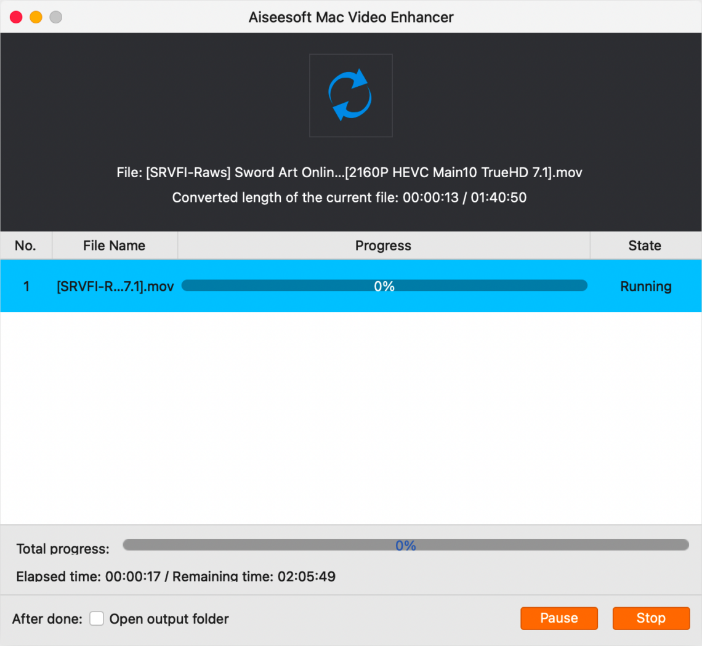
Task: Select the [SRVFI-R...7.1].mov file row name
Action: click(115, 286)
